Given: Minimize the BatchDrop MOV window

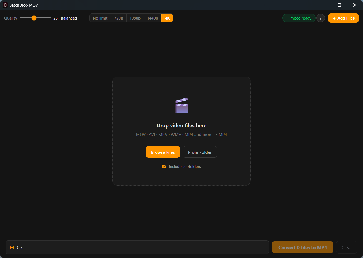Looking at the screenshot, I should [324, 5].
